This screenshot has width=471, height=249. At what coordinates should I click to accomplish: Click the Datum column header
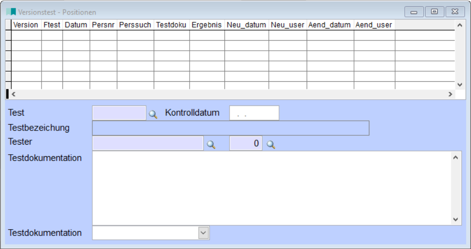click(x=76, y=25)
